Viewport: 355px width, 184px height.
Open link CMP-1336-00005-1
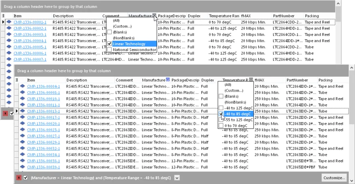(30, 47)
